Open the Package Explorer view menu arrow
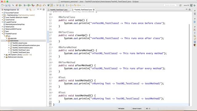The image size is (197, 111). click(38, 10)
